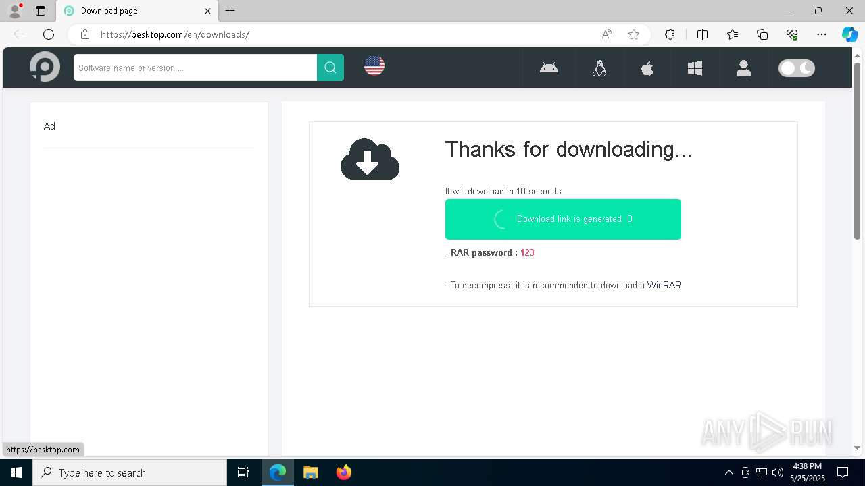Open Task View on taskbar

(243, 473)
